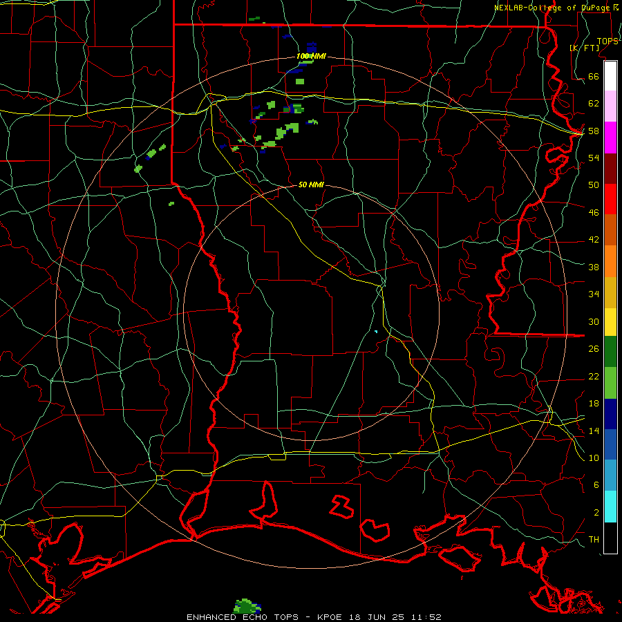Select the bright orange legend swatch
Screen dimensions: 622x622
point(610,261)
